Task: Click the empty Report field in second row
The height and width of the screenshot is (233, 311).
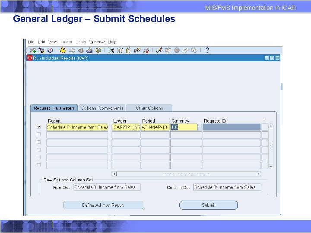Action: coord(77,135)
